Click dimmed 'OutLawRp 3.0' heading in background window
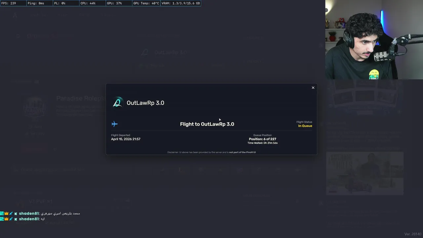 [171, 52]
